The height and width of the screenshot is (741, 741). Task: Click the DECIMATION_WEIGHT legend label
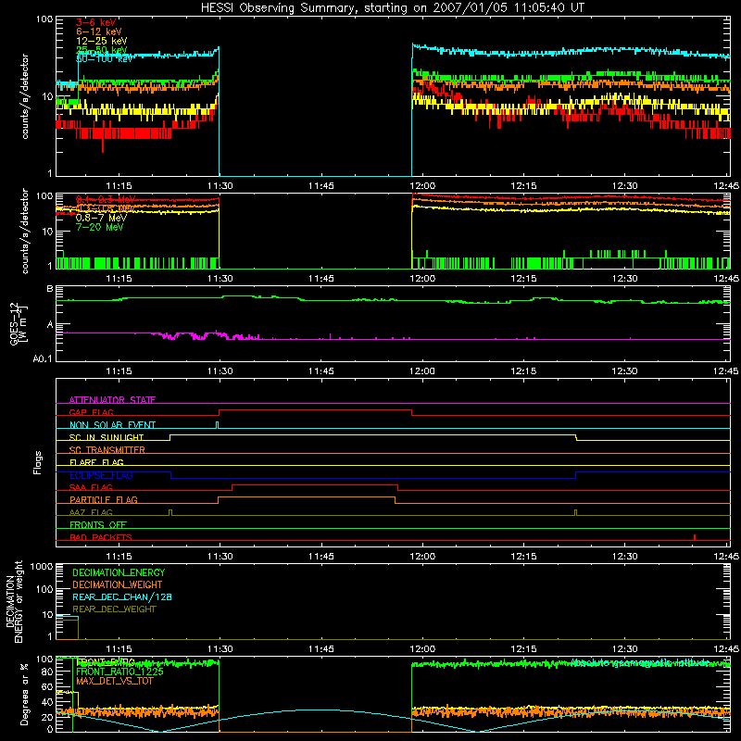(118, 584)
